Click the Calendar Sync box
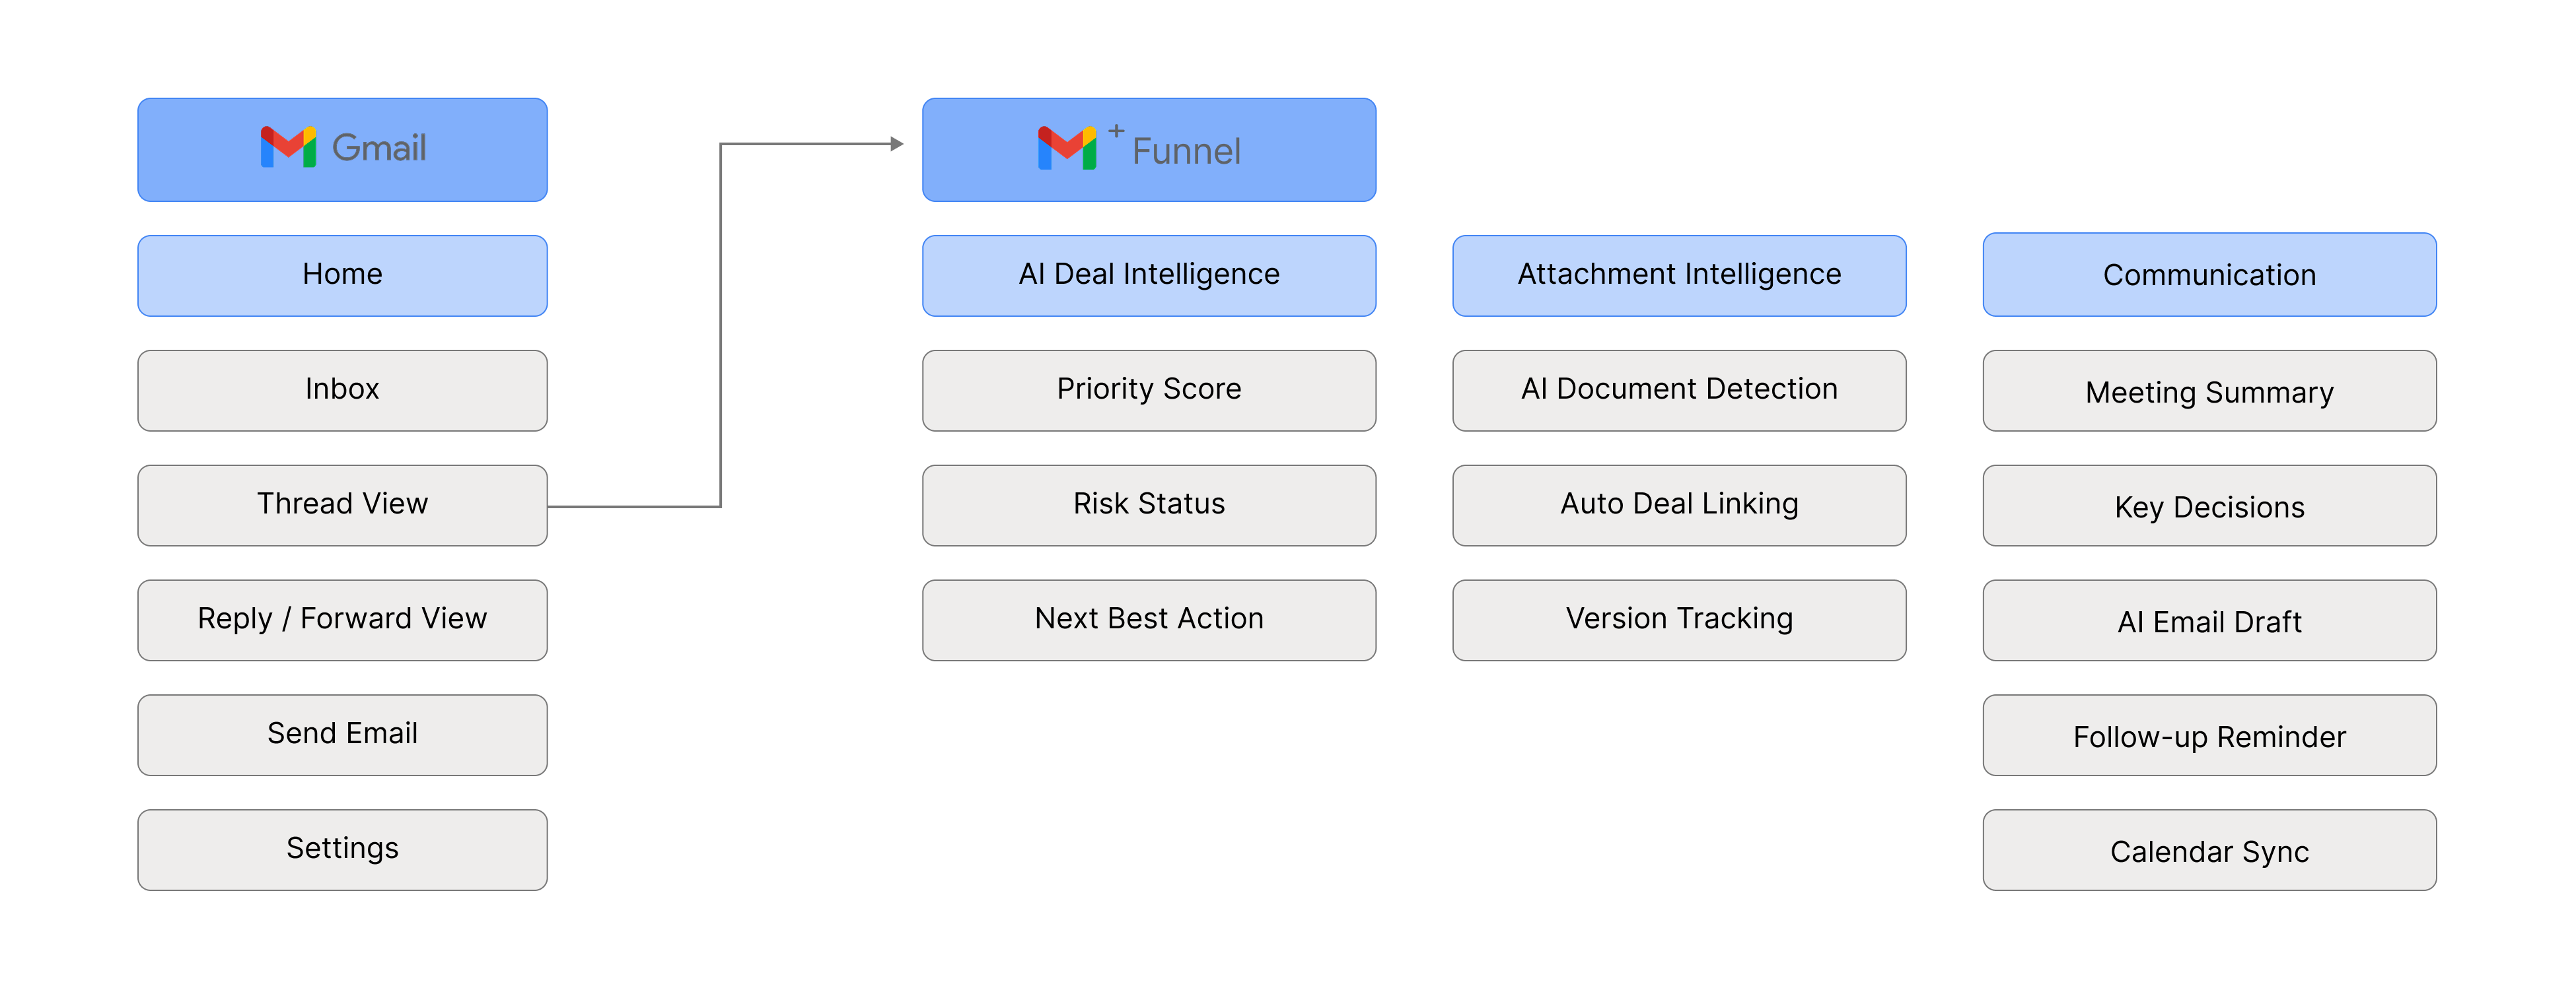The height and width of the screenshot is (990, 2576). 2208,851
